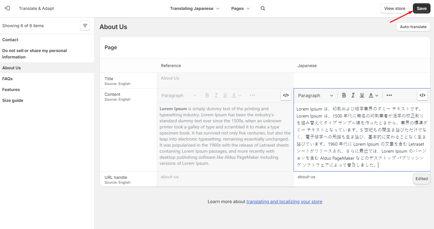Image resolution: width=434 pixels, height=229 pixels.
Task: Toggle bold in Japanese editor toolbar
Action: 344,95
